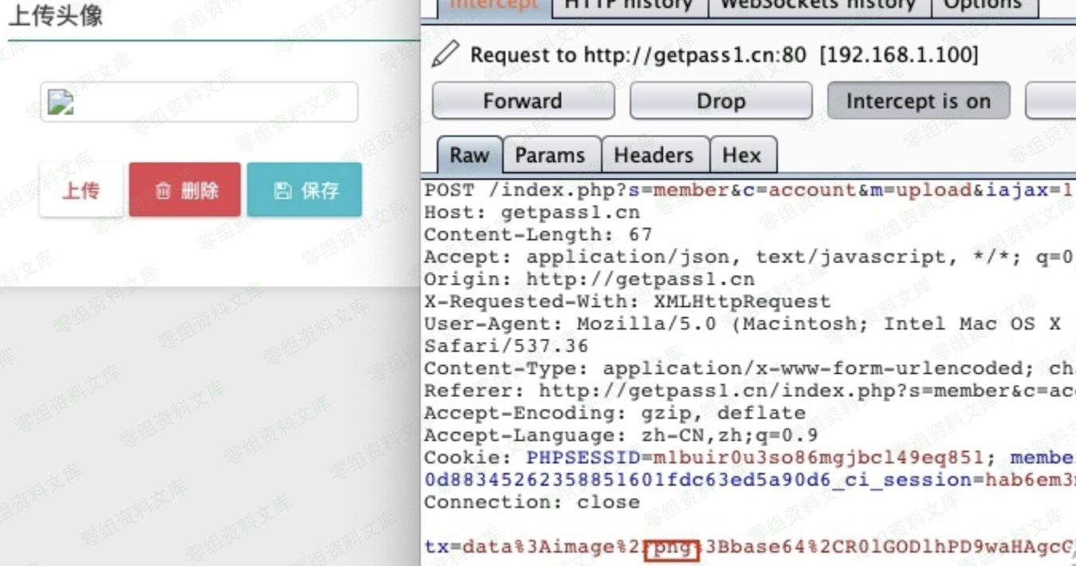Click the trash icon on the 删除 button
This screenshot has height=566, width=1076.
point(163,191)
